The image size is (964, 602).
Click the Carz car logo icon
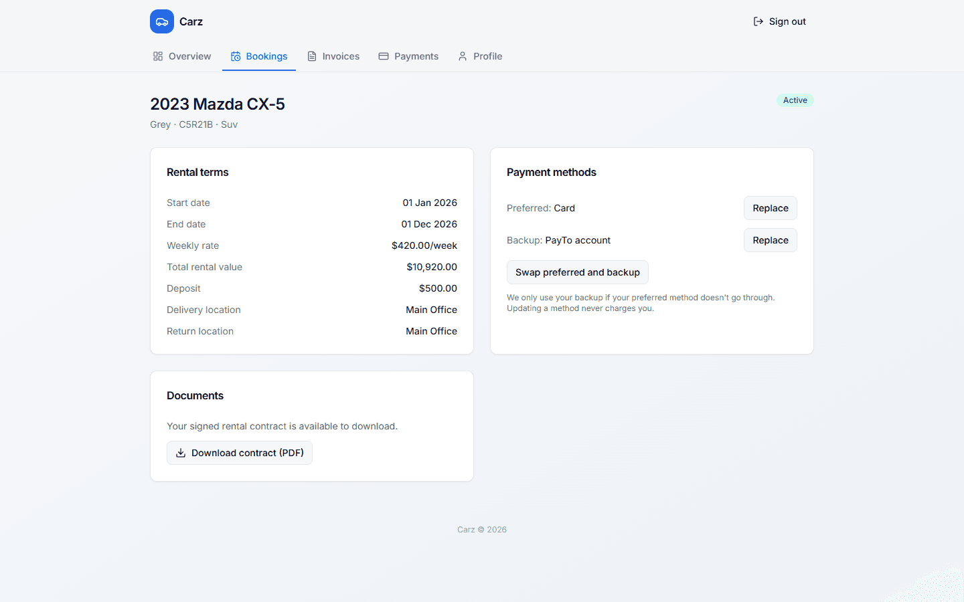(x=162, y=21)
